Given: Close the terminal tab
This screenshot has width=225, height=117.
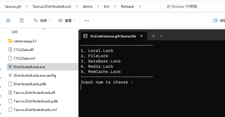Looking at the screenshot, I should coord(142,36).
